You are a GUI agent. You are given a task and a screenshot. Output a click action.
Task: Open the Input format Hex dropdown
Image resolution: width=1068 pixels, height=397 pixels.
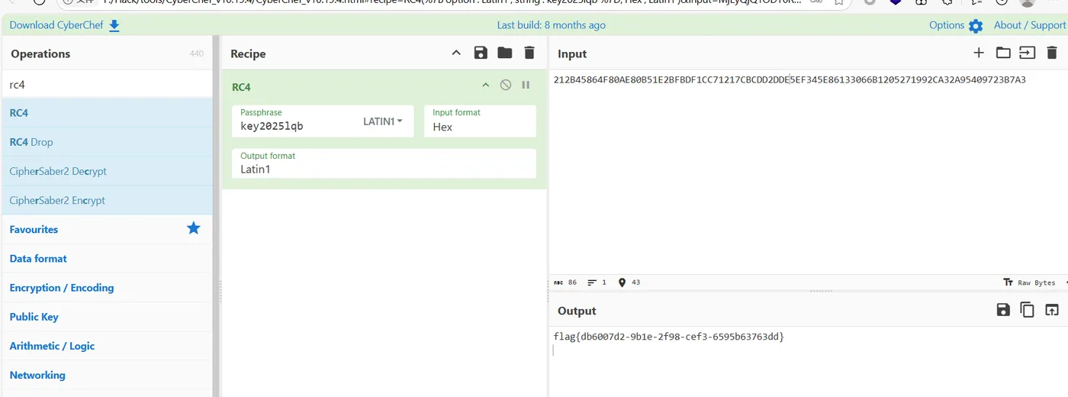[480, 121]
